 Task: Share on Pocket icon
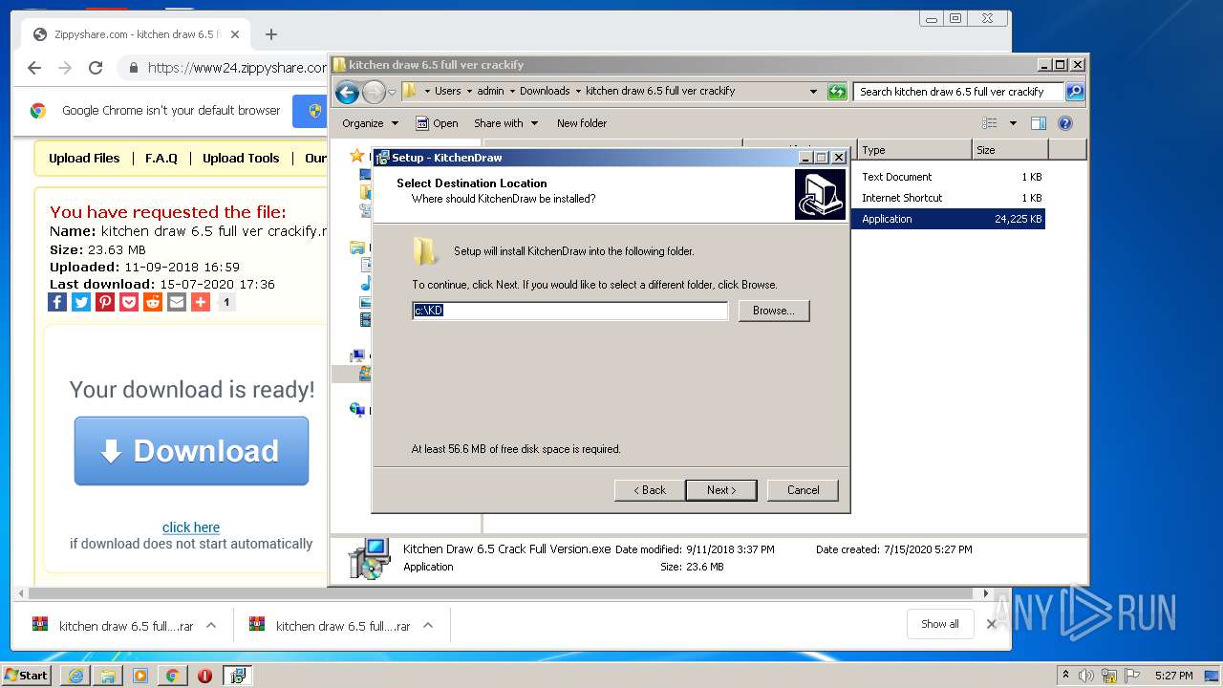129,302
